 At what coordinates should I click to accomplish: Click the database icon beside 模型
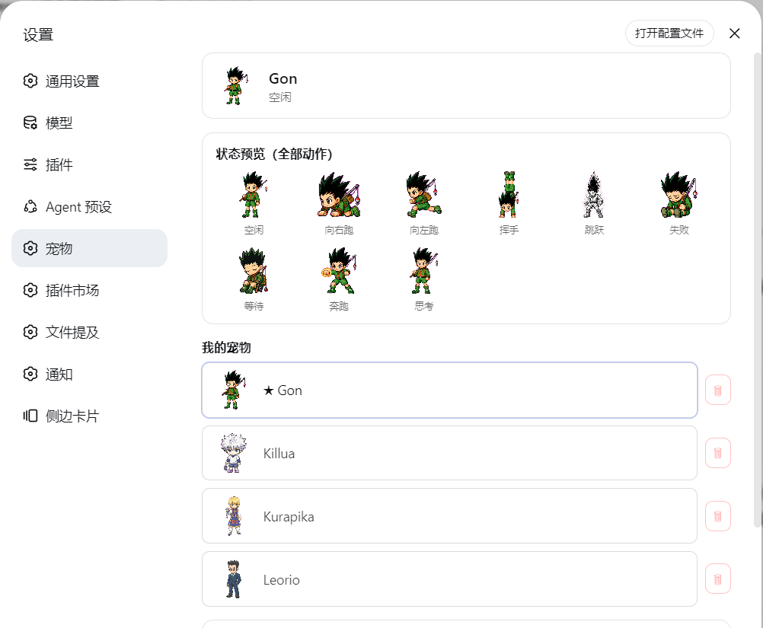point(30,123)
